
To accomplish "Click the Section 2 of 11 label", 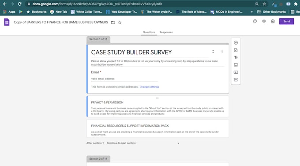I will (98, 159).
